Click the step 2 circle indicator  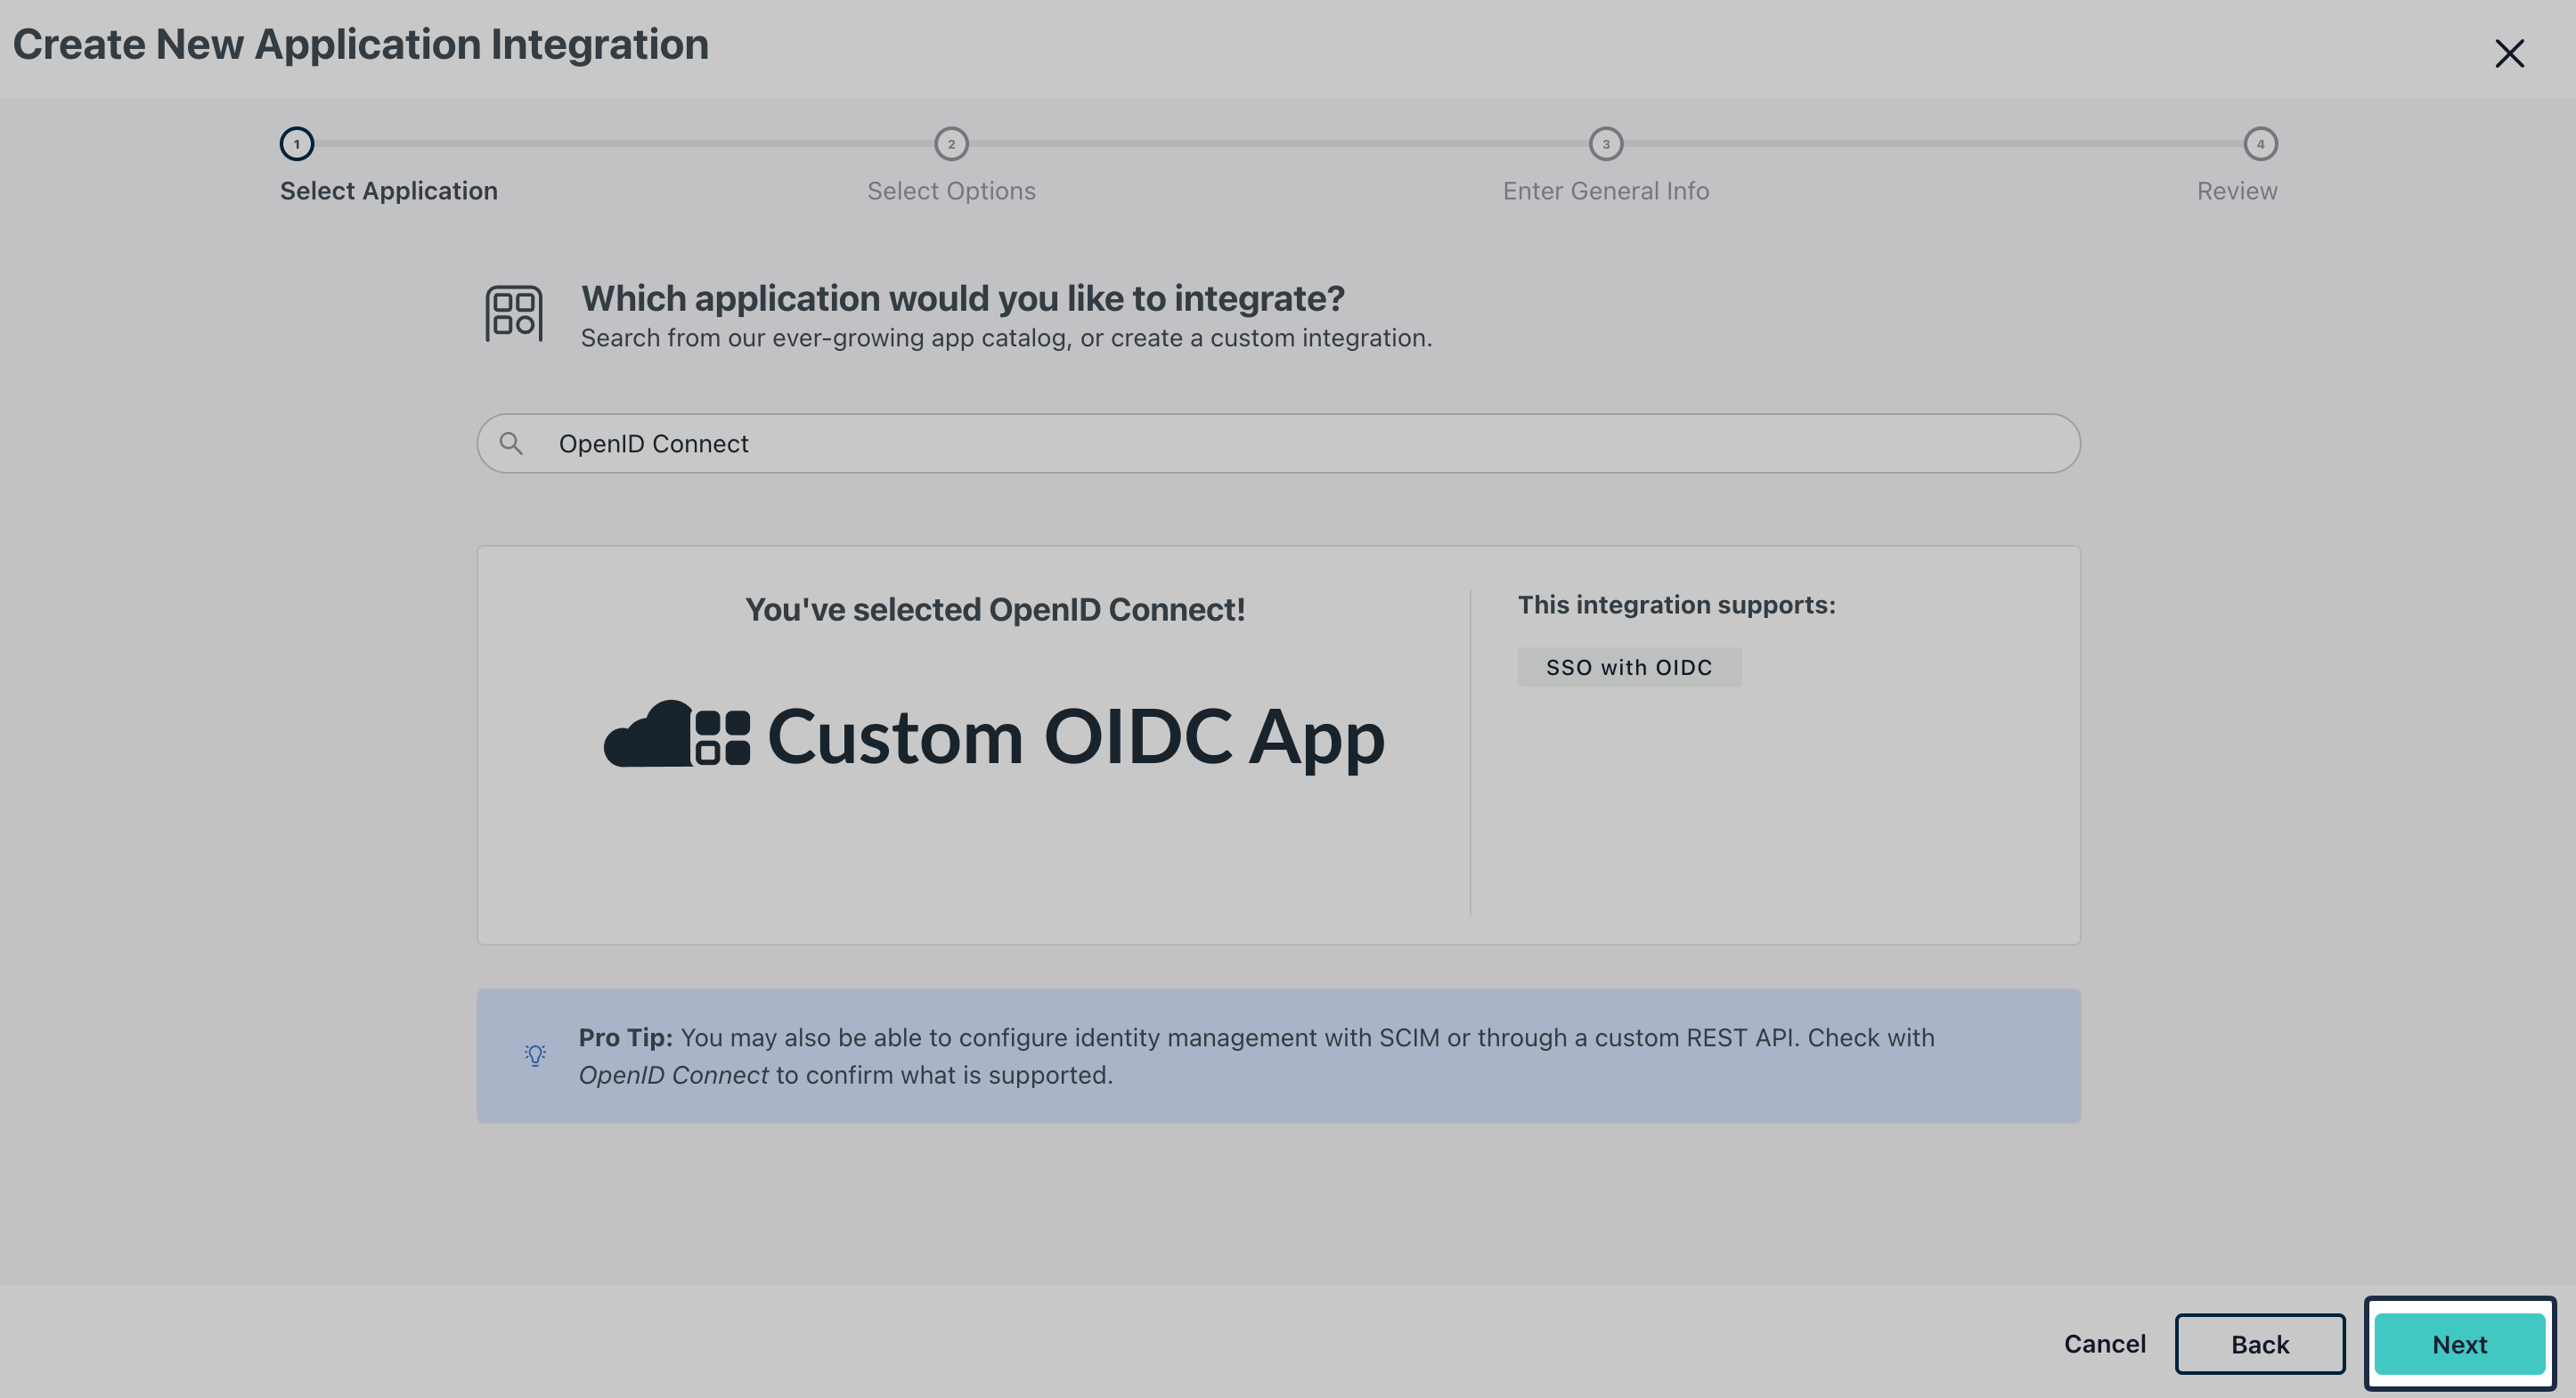tap(951, 144)
